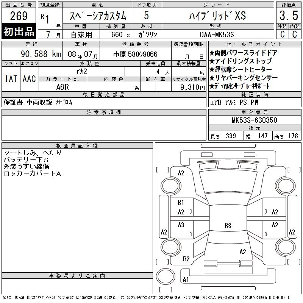The width and height of the screenshot is (303, 303).
Task: Click the 検査員記入欄 header
Action: pos(77,146)
